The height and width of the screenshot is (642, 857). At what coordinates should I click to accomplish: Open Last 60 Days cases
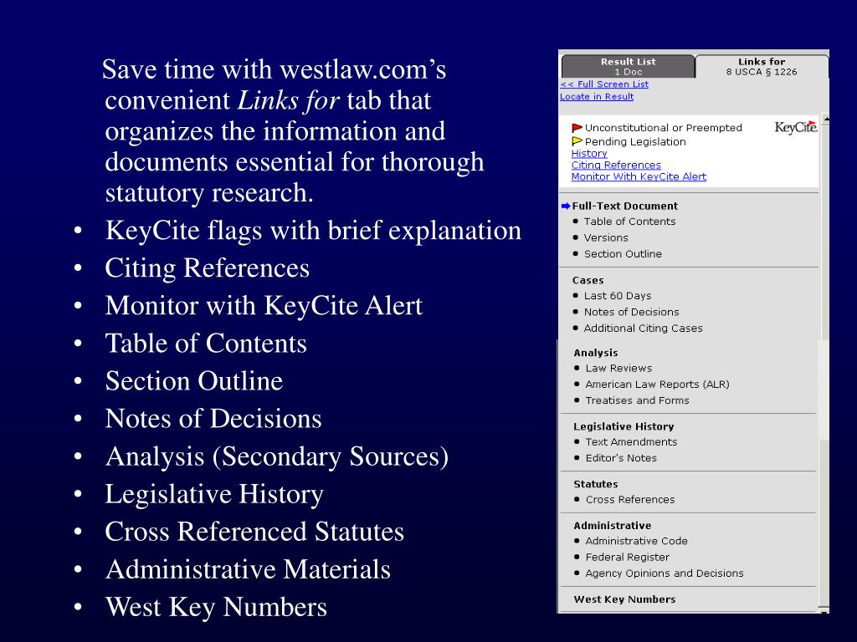(618, 296)
